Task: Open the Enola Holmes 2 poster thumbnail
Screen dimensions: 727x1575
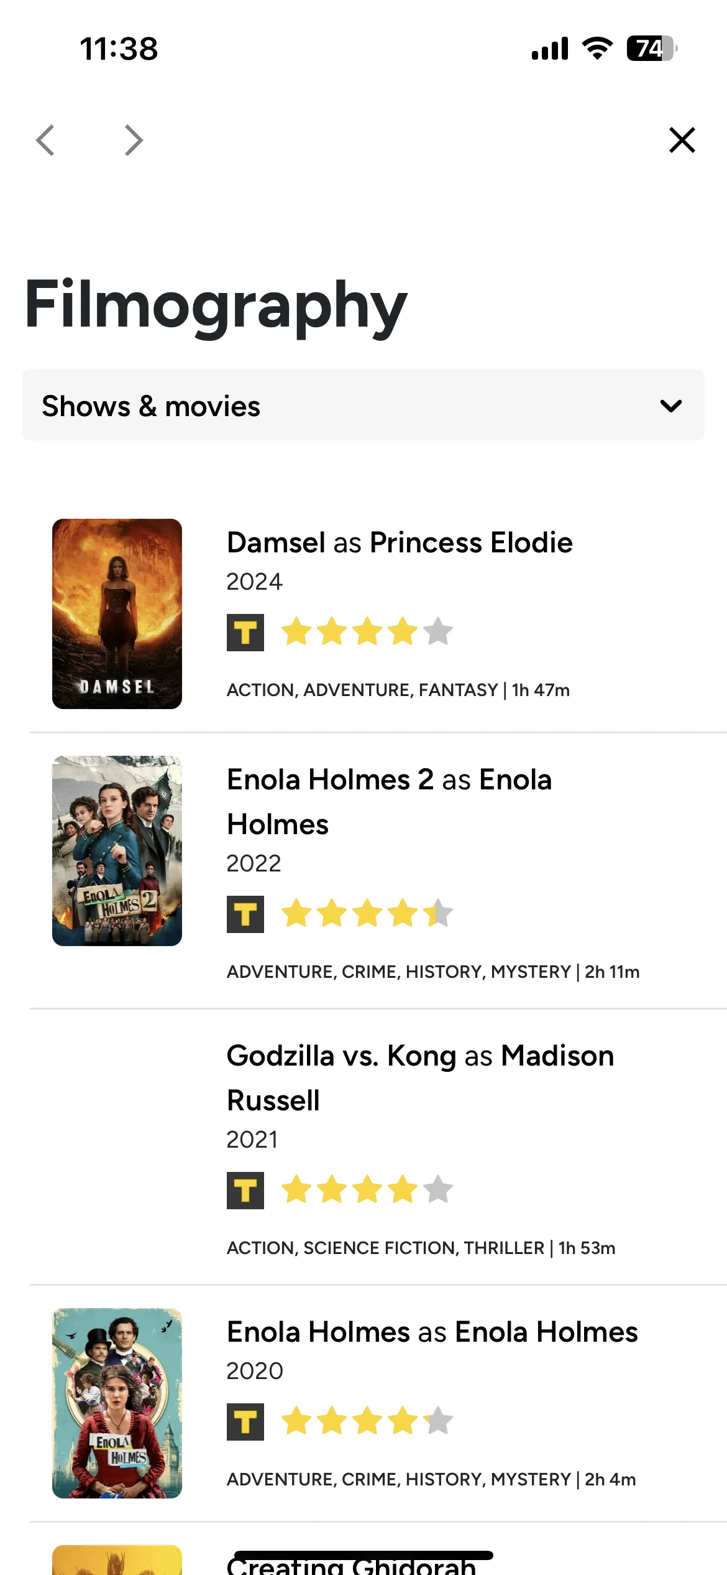Action: point(117,851)
